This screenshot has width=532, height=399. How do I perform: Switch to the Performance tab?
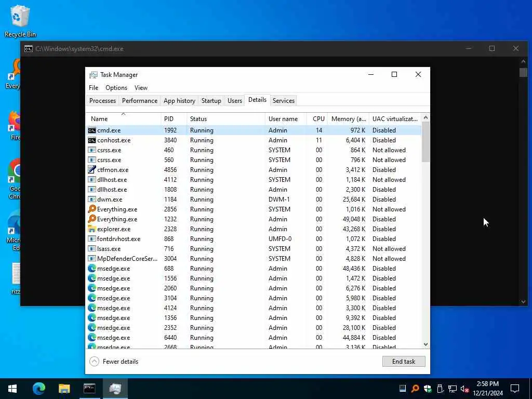[140, 101]
